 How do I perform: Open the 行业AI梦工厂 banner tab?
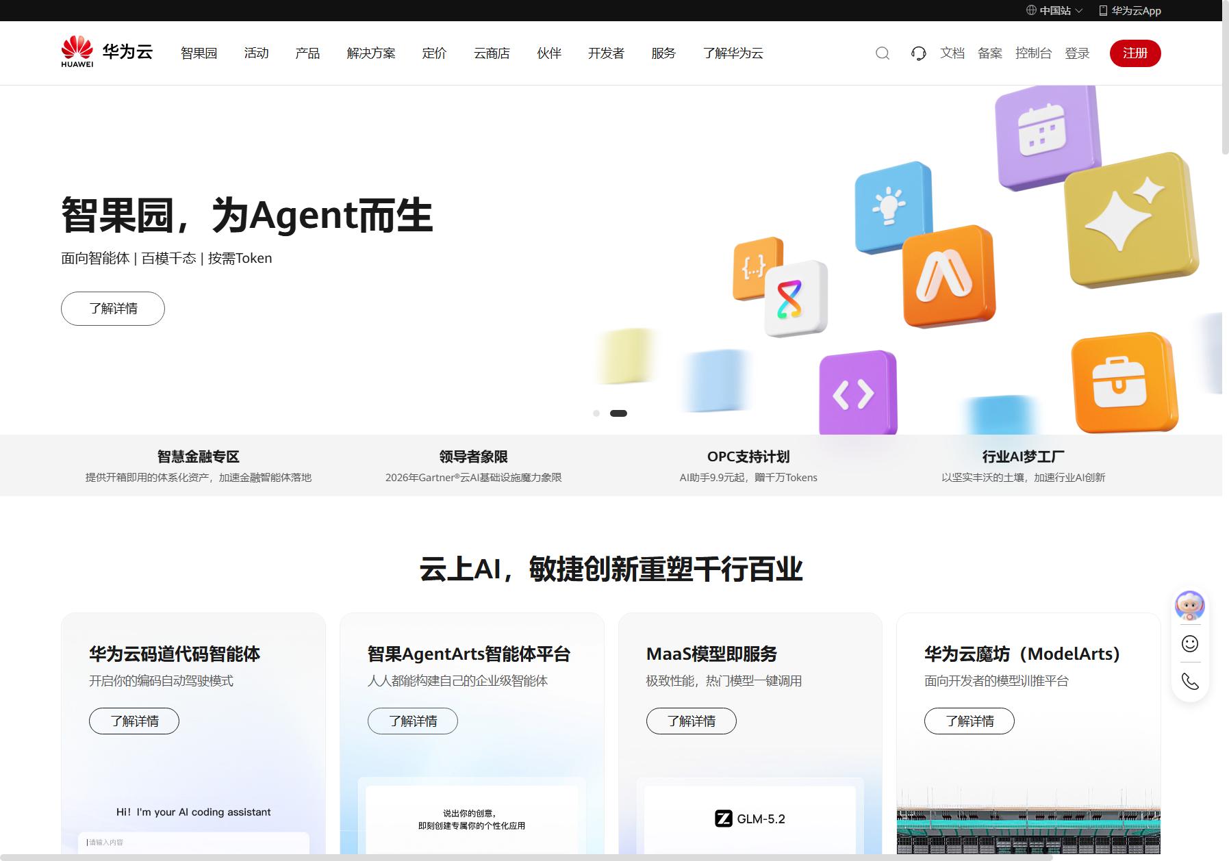(1023, 465)
